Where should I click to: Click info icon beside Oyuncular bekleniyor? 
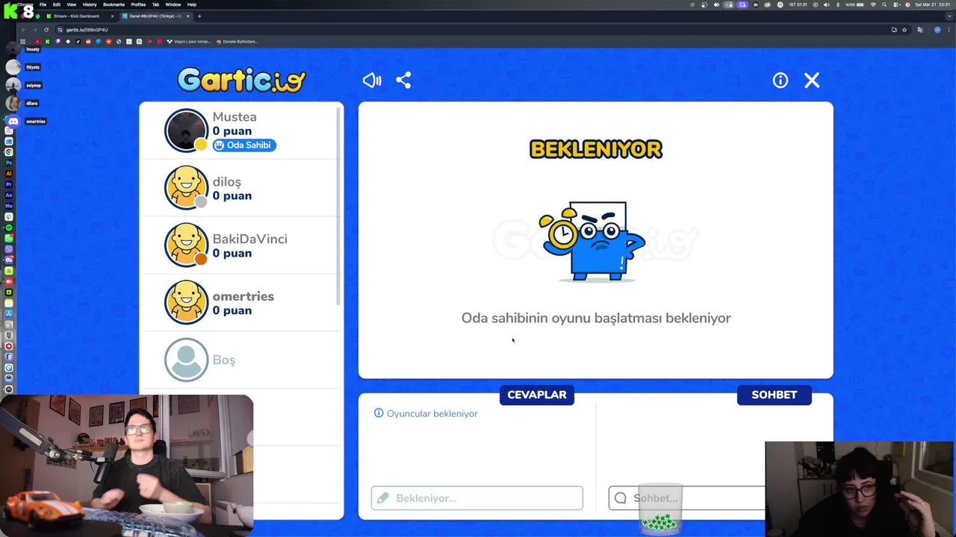point(379,413)
